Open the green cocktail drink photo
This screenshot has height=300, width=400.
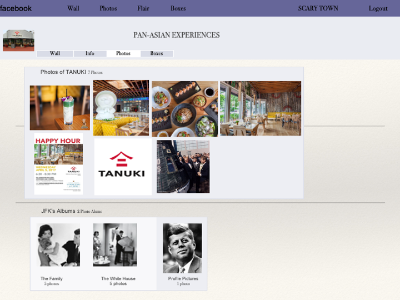coord(59,108)
